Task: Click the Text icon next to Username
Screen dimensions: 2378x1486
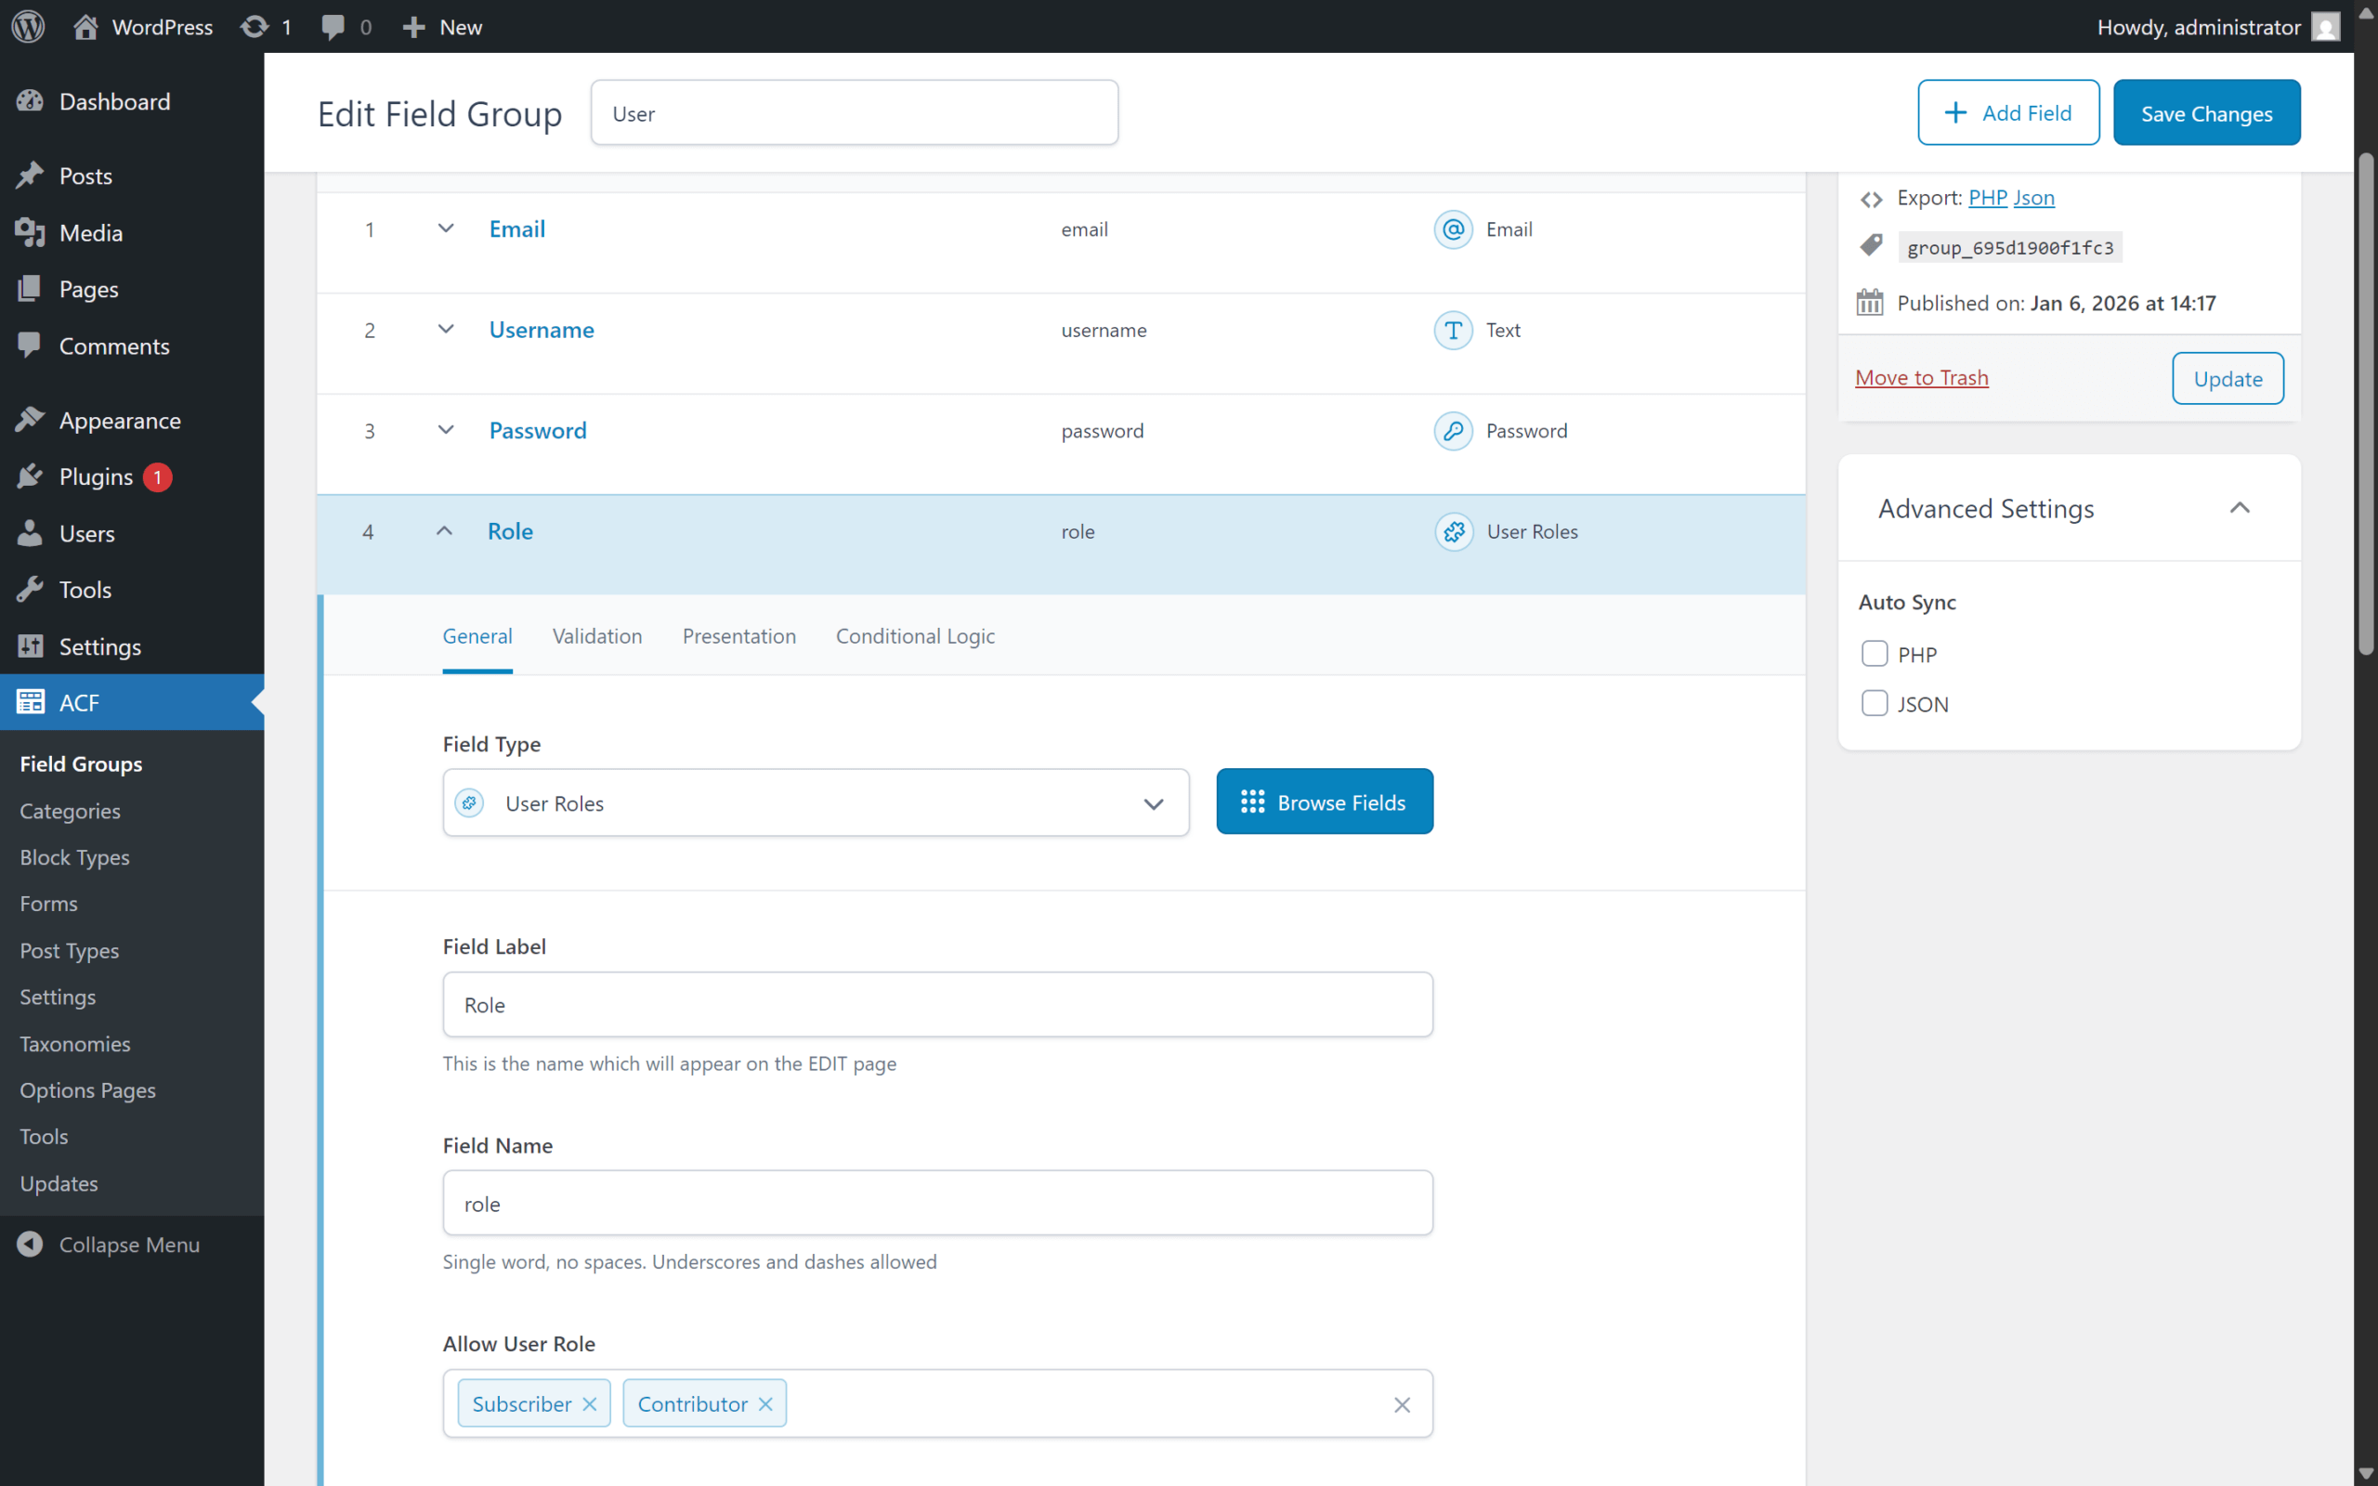Action: 1453,331
